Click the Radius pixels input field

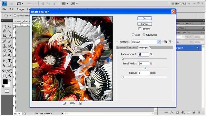(143, 73)
